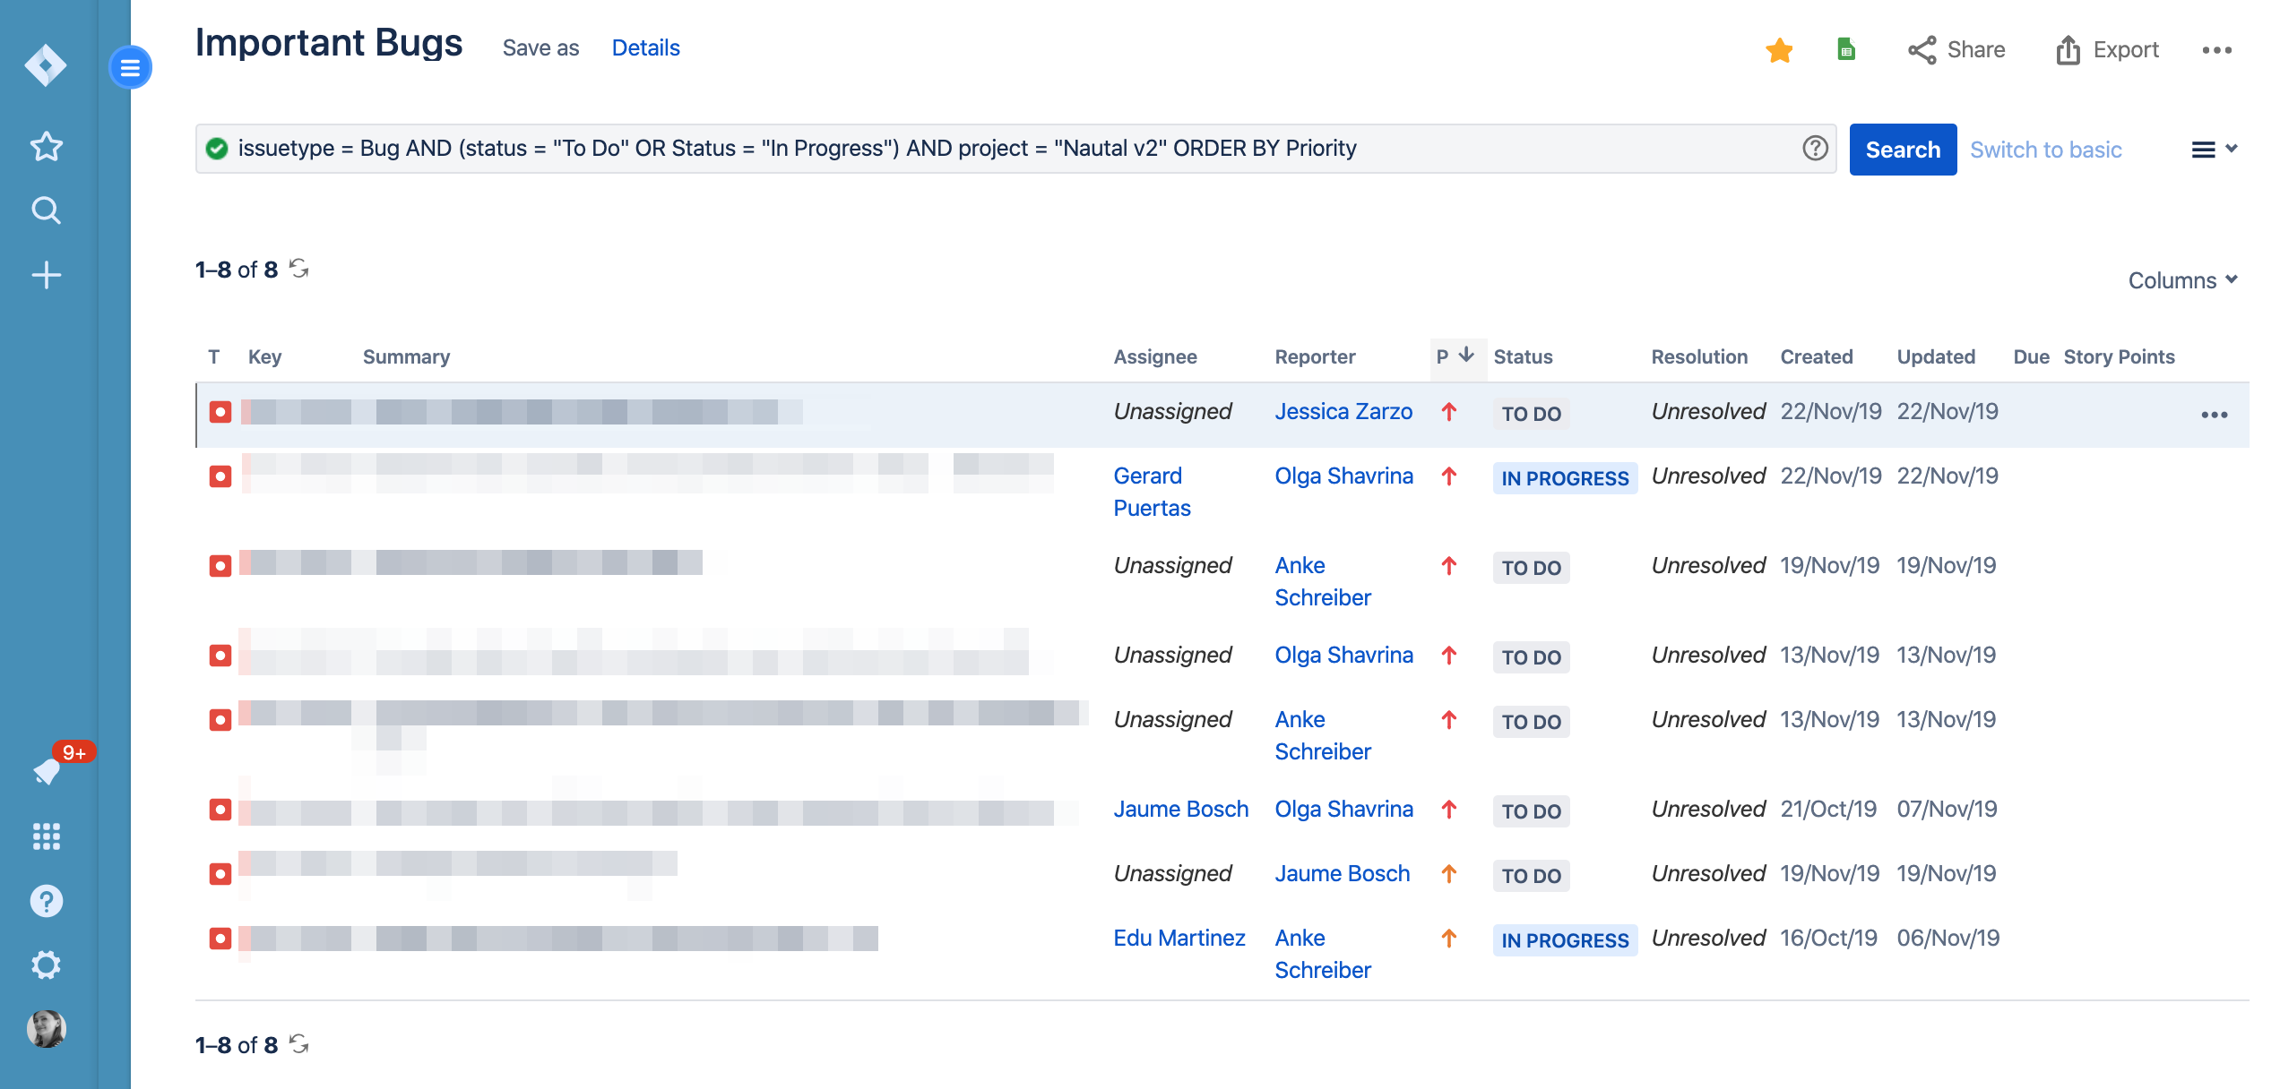
Task: Click the Details menu item
Action: tap(645, 47)
